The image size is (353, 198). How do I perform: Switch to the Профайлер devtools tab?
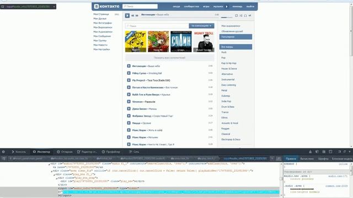click(111, 152)
